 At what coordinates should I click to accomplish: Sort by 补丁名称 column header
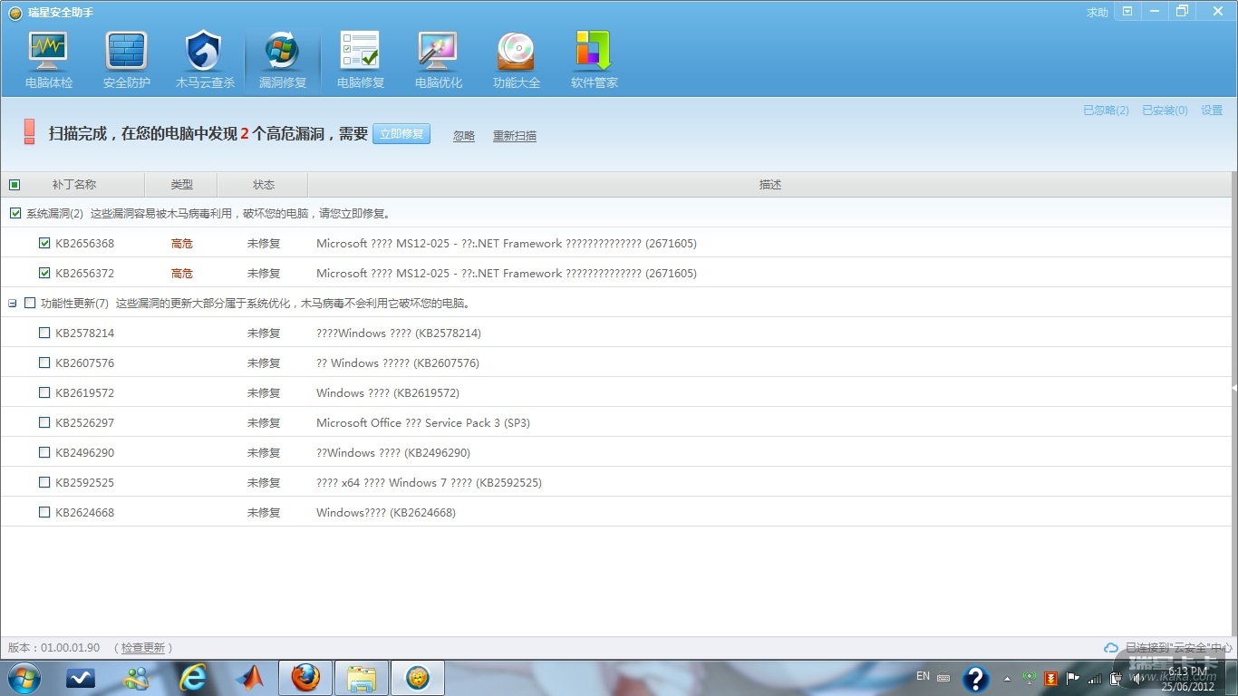(73, 185)
